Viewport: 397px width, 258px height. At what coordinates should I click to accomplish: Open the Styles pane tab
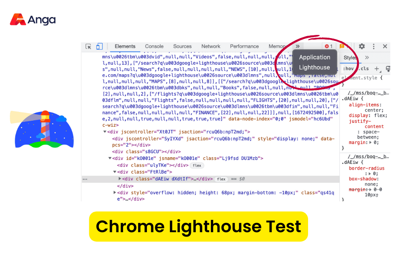pos(350,58)
